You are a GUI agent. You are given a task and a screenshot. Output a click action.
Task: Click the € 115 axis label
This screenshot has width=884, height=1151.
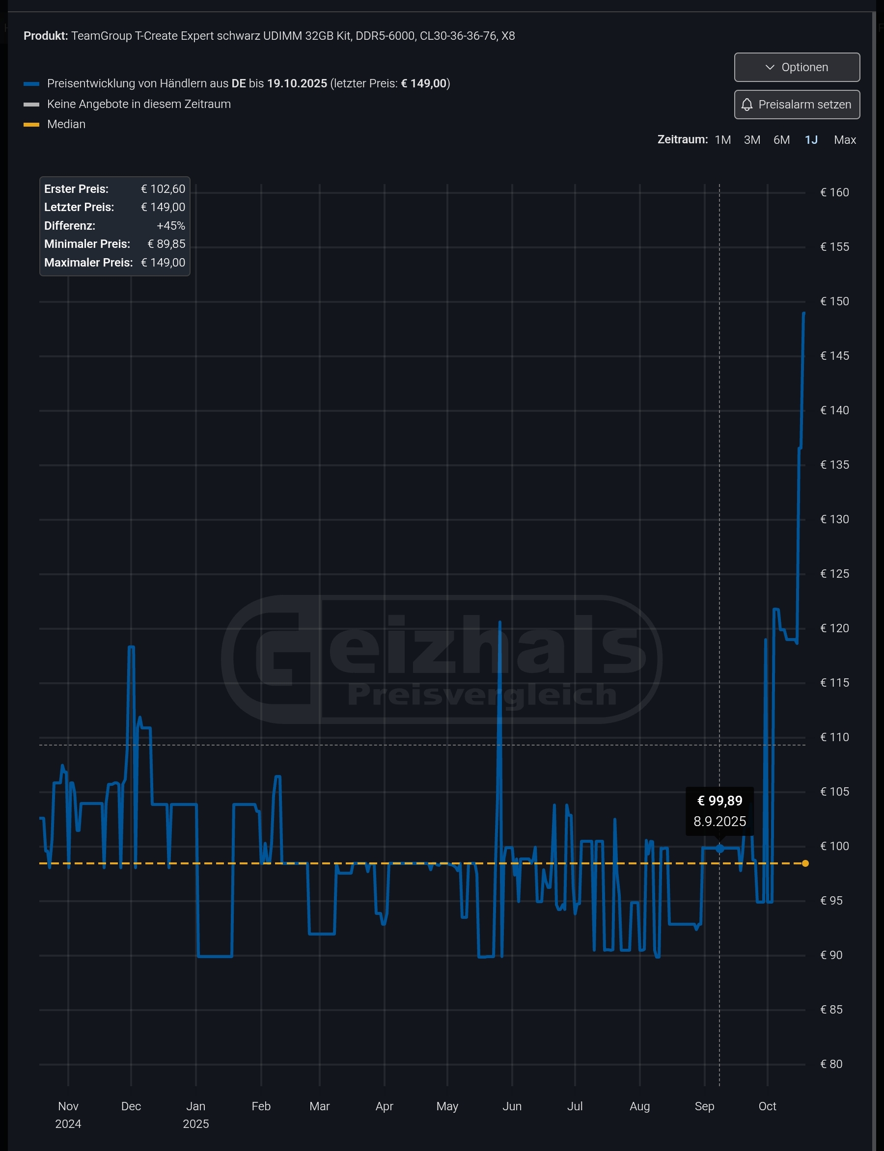(834, 683)
